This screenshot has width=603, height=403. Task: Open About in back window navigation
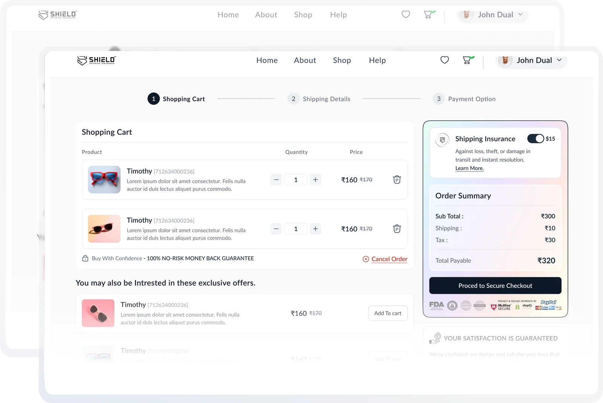click(266, 15)
